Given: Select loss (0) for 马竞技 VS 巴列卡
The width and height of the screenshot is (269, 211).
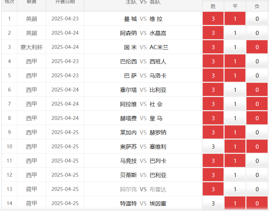Looking at the screenshot, I should pos(257,161).
